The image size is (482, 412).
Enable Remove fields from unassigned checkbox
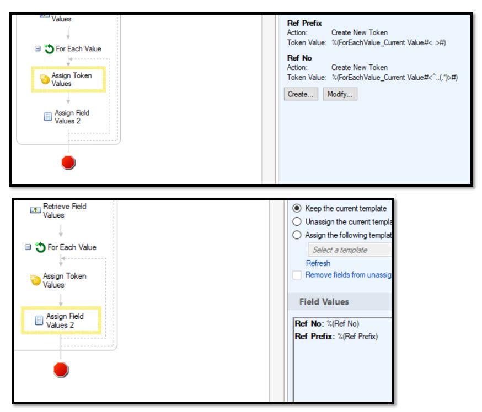[x=297, y=275]
